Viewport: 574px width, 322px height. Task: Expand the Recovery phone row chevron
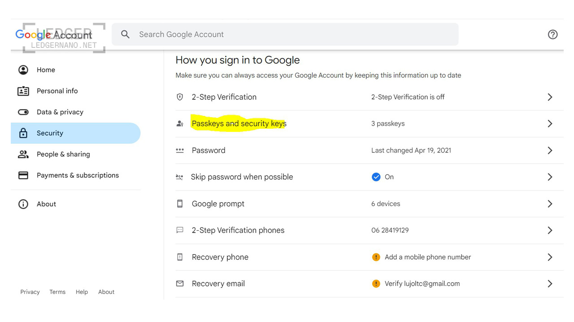tap(550, 257)
